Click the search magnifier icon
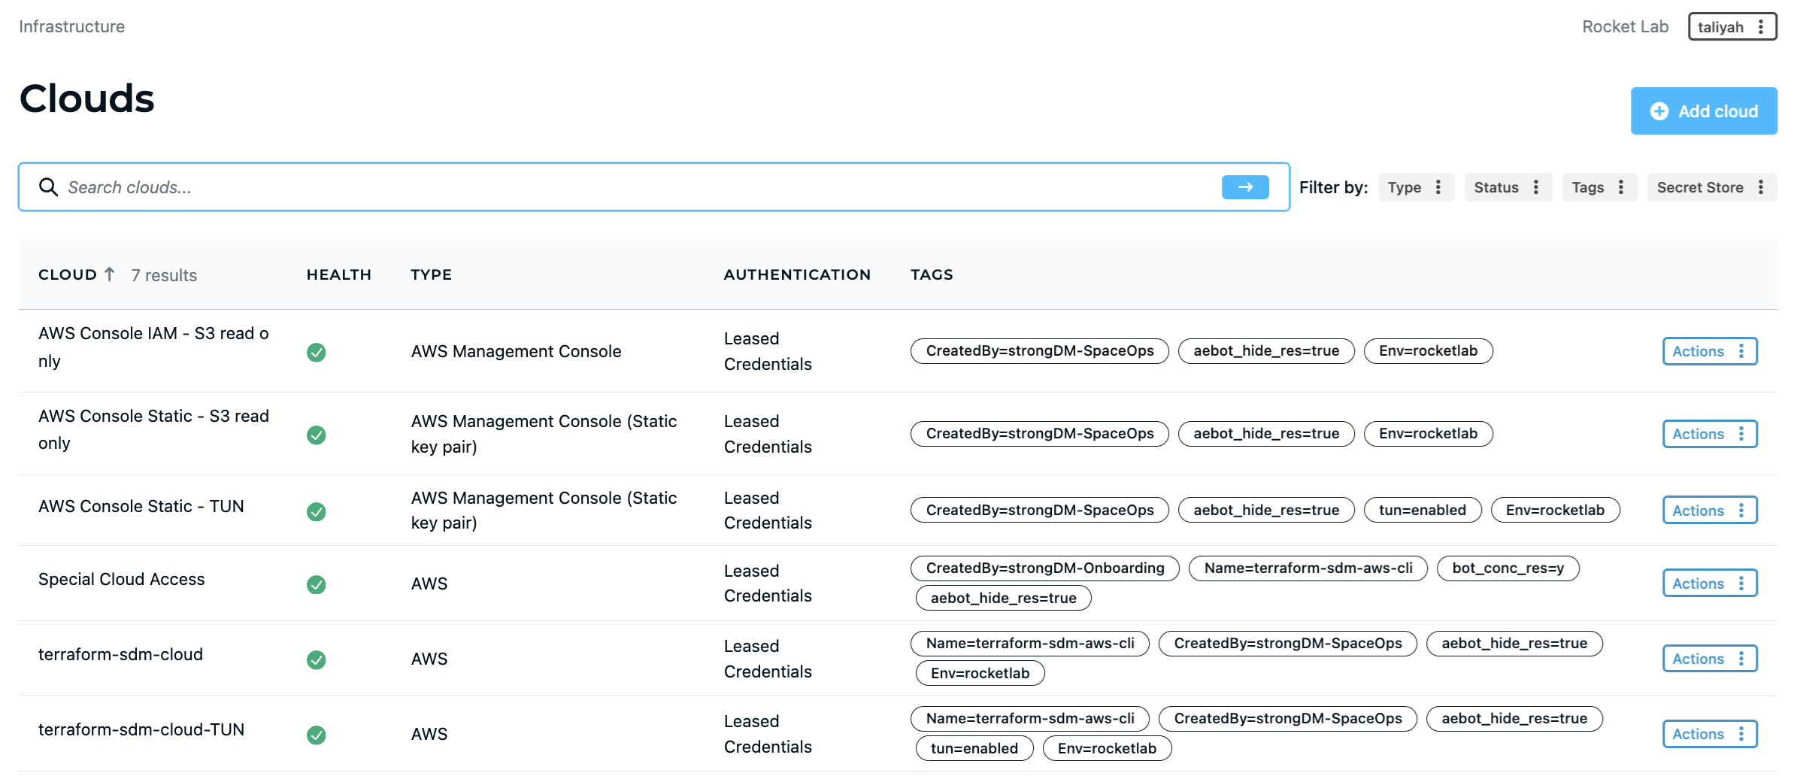 (x=48, y=186)
